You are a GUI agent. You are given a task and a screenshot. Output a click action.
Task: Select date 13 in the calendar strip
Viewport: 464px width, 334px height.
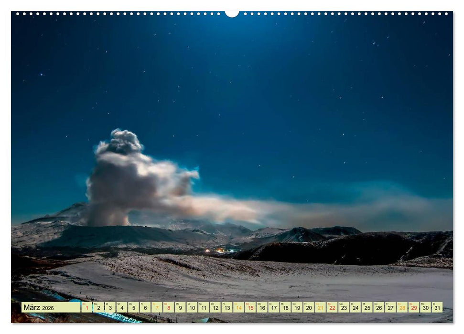point(227,307)
